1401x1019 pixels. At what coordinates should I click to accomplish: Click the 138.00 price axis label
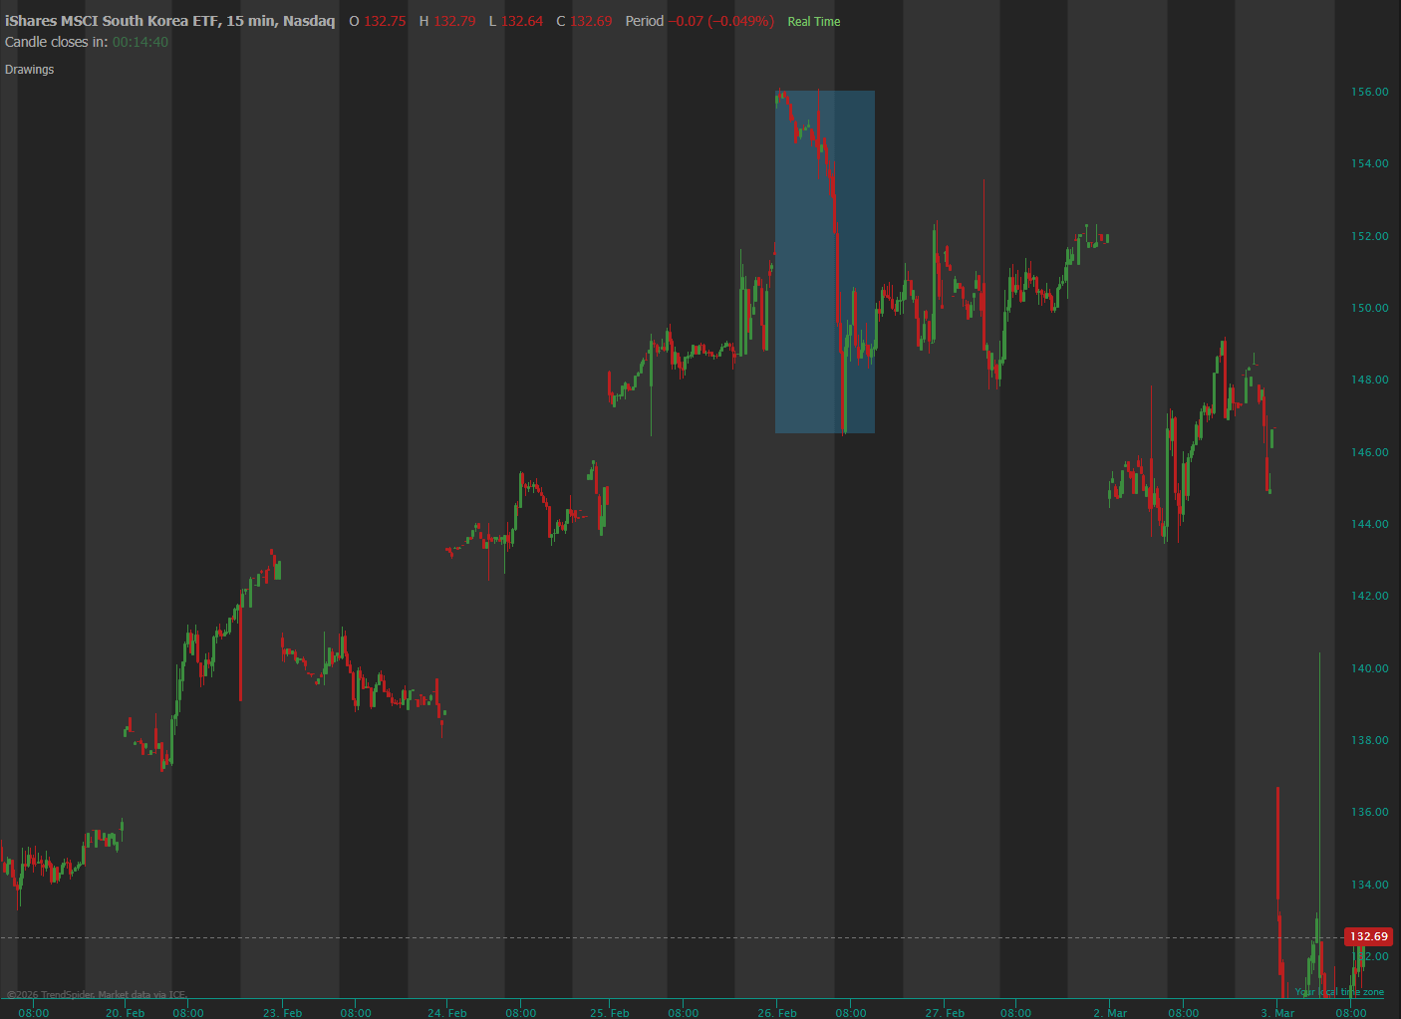click(x=1369, y=740)
